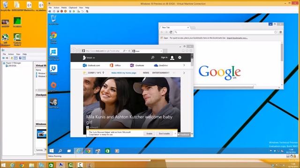Select the msn tab in Internet Explorer

coord(147,51)
